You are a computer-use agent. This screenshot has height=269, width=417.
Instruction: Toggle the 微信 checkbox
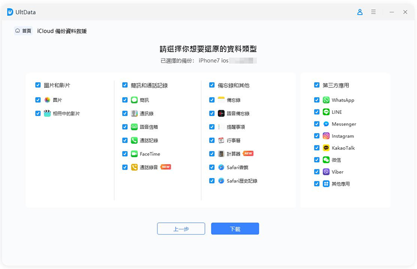(x=317, y=160)
